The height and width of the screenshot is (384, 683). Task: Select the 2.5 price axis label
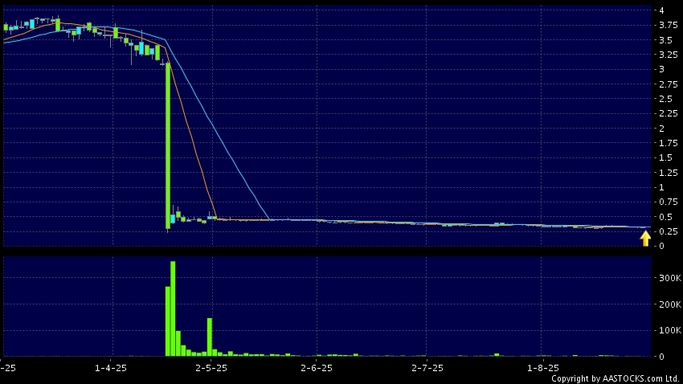tap(665, 99)
